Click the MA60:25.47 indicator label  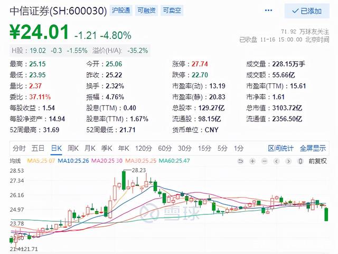click(x=174, y=161)
